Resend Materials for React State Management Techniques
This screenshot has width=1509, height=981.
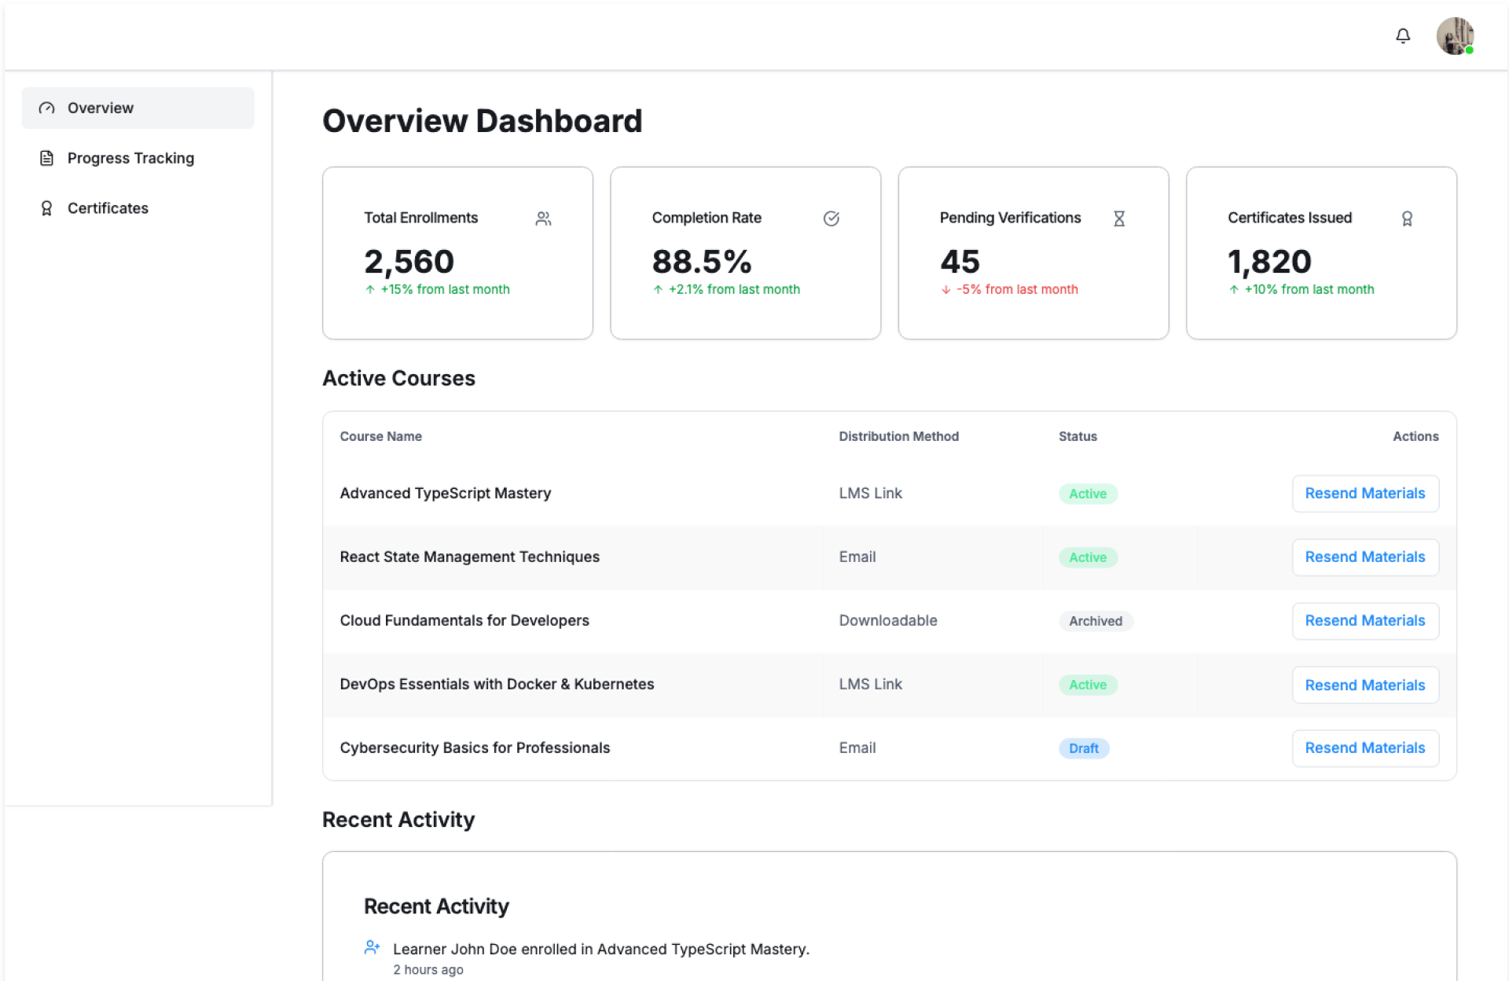(1364, 557)
